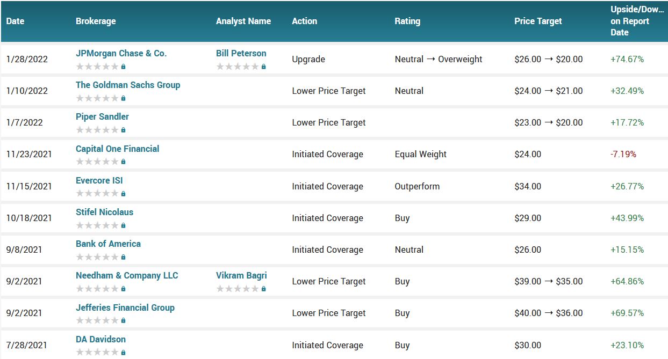Open JPMorgan Chase & Co. brokerage link
This screenshot has height=359, width=668.
(x=121, y=53)
